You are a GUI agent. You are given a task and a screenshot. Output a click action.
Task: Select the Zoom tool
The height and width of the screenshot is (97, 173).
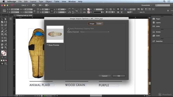[5, 47]
